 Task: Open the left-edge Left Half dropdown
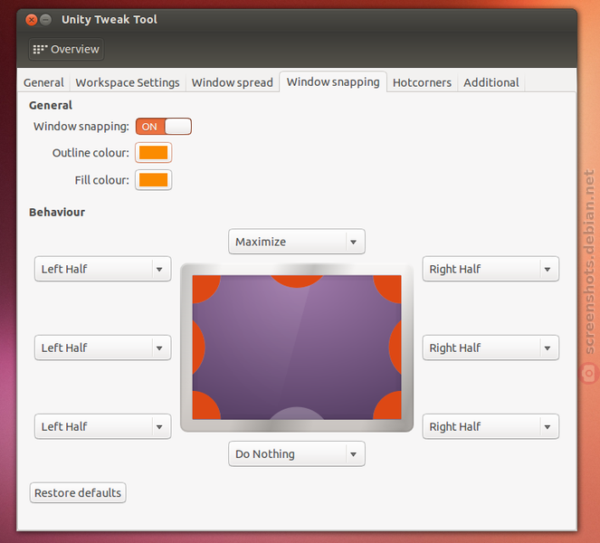coord(102,348)
